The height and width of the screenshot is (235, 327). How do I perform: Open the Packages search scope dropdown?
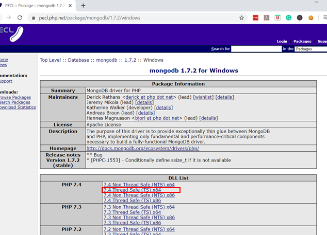point(310,49)
